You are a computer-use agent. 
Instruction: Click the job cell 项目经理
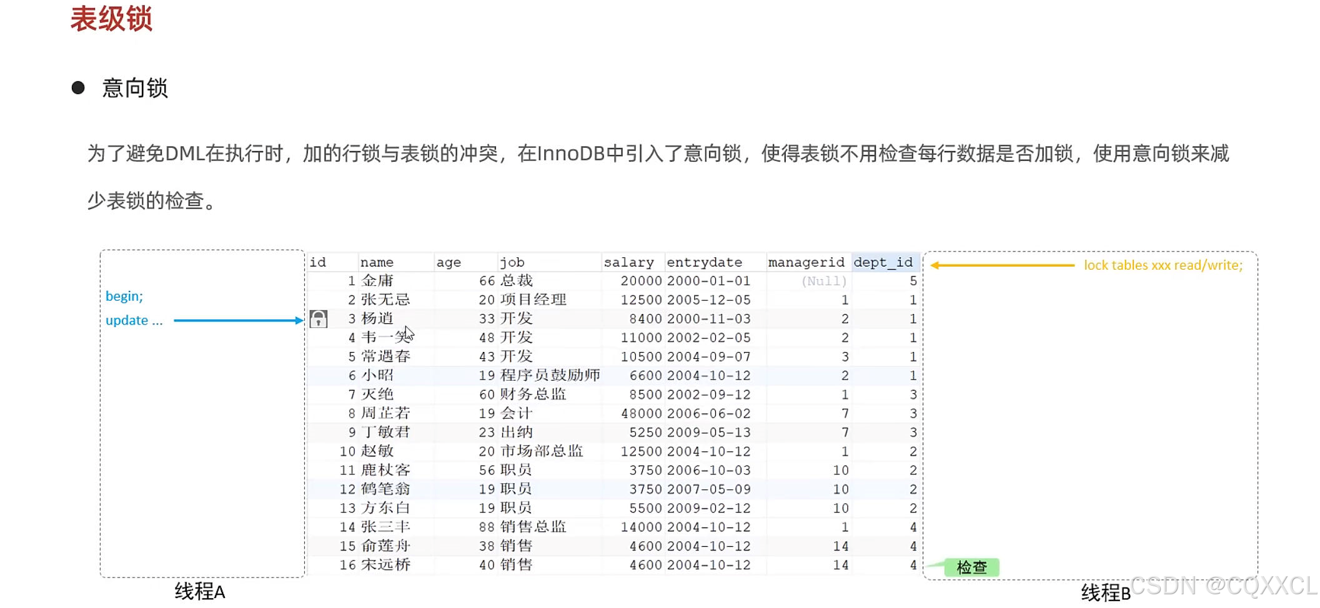533,300
